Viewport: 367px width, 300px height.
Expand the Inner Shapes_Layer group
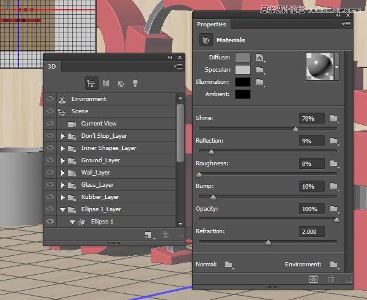pos(62,148)
